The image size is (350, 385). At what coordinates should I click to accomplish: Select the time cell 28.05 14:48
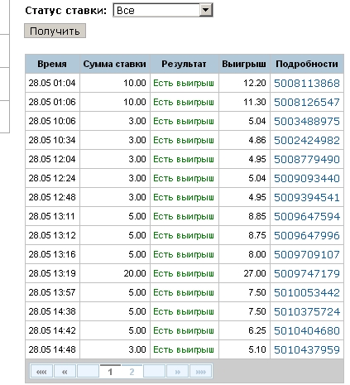[x=52, y=349]
